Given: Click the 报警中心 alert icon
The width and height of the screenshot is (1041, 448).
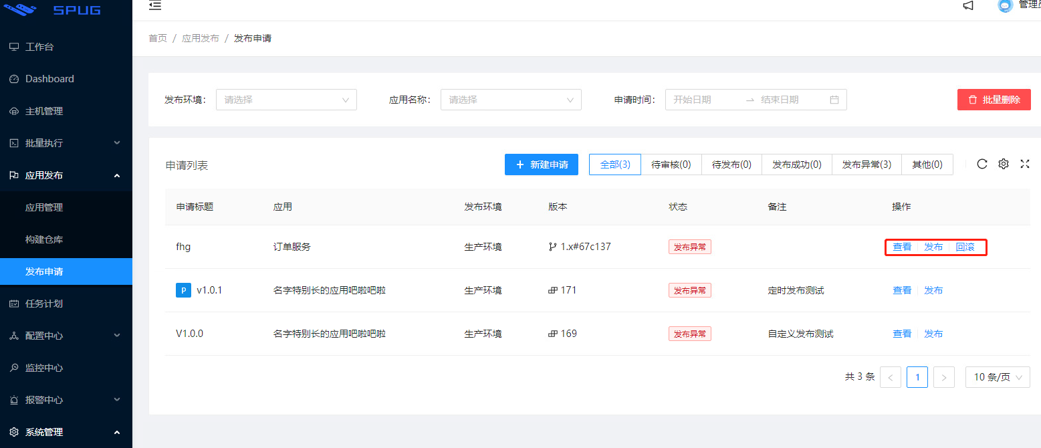Looking at the screenshot, I should click(14, 400).
